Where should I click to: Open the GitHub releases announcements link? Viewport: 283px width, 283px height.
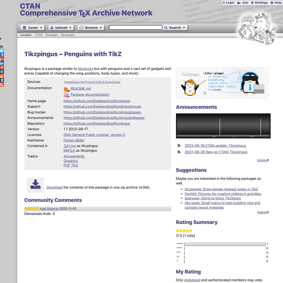104,118
